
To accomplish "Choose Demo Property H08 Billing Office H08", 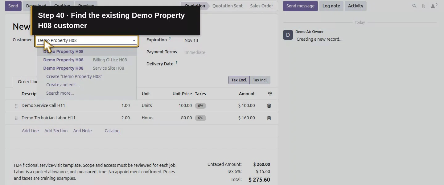I will 87,60.
